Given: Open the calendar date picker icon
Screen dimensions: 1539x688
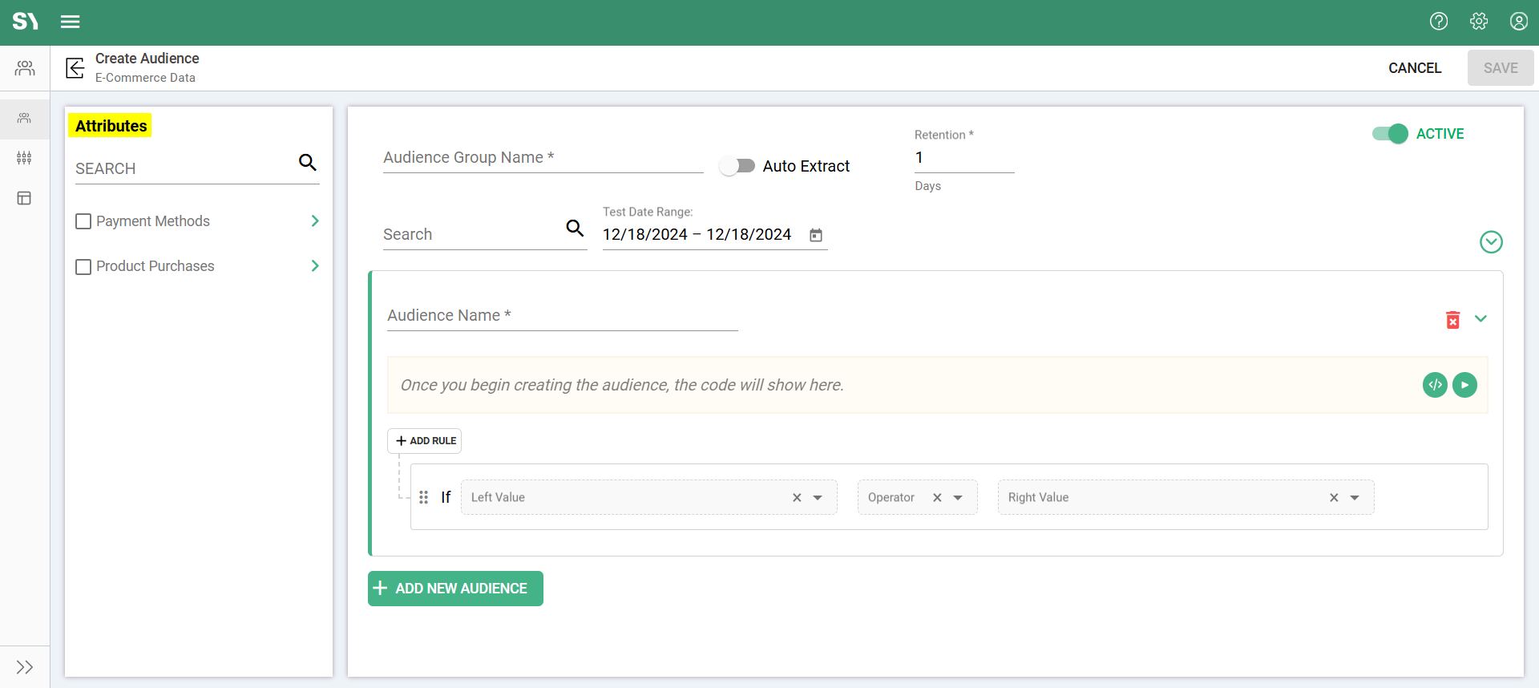Looking at the screenshot, I should [x=816, y=235].
